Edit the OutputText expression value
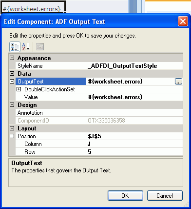Image resolution: width=191 pixels, height=209 pixels. [x=131, y=82]
